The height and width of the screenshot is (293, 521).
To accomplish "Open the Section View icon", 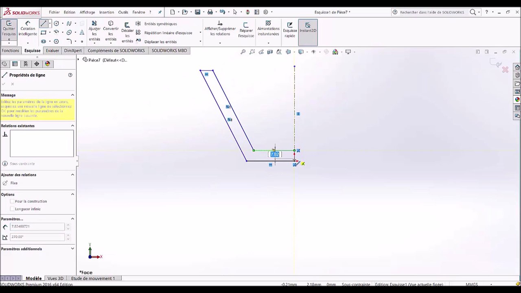I will 270,52.
